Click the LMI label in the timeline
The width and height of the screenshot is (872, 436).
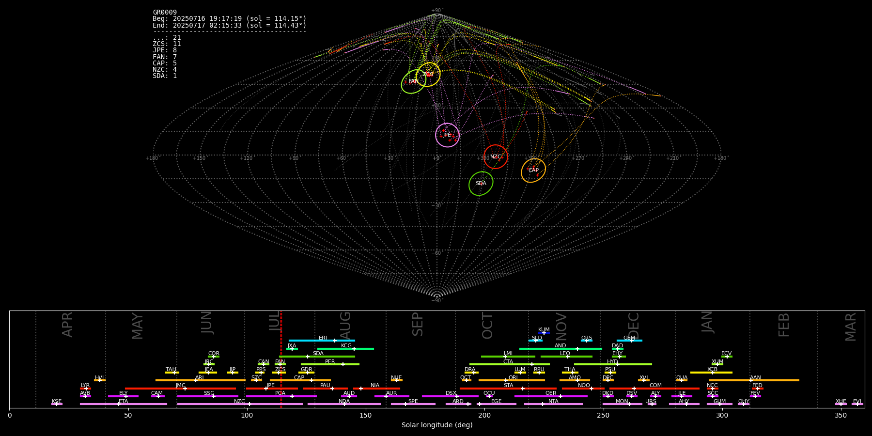point(508,354)
